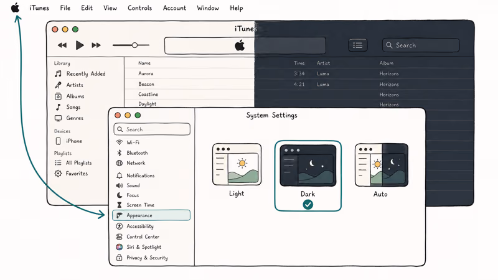Open the Apple menu in the menu bar
Screen dimensions: 498x280
[x=15, y=7]
